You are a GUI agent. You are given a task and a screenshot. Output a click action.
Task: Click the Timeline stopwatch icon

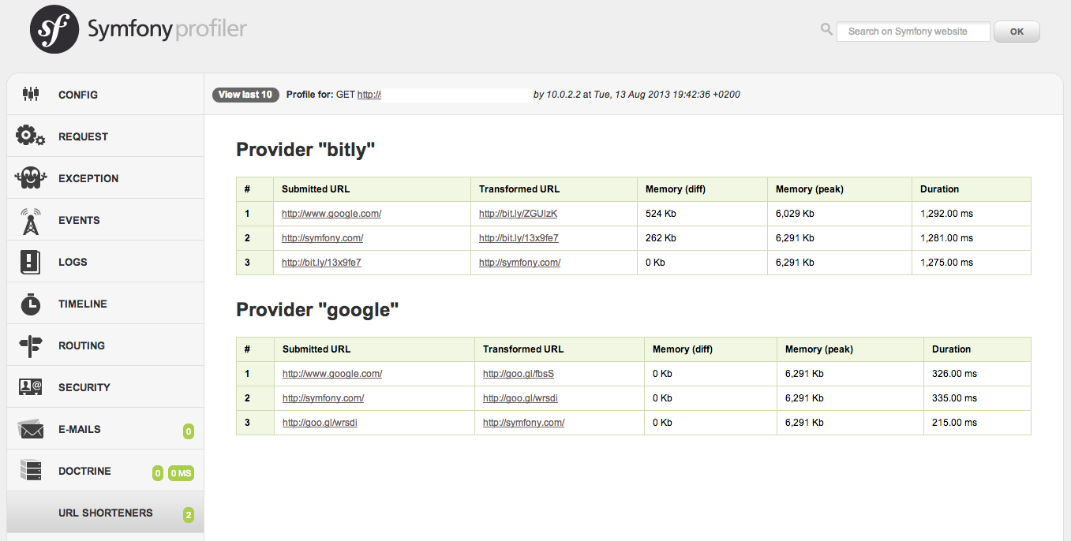coord(31,304)
